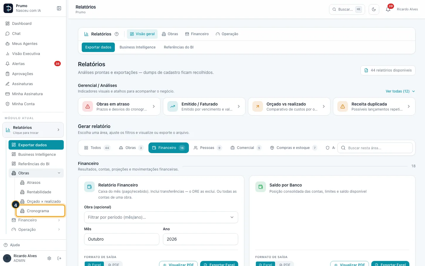The image size is (425, 266).
Task: Open the Business Intelligence tab
Action: pyautogui.click(x=138, y=47)
